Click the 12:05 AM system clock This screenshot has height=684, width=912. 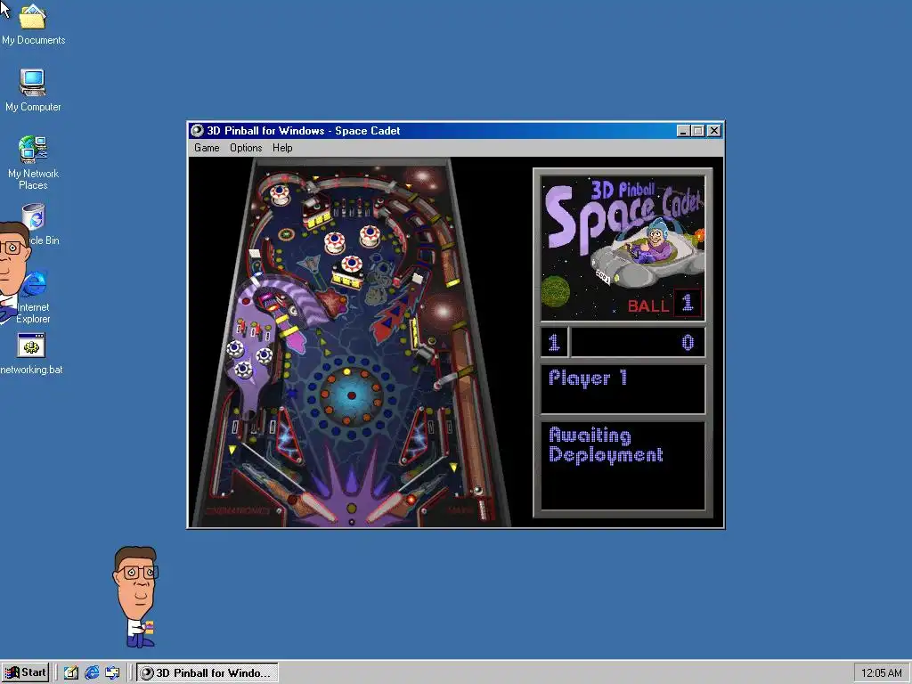pos(881,673)
